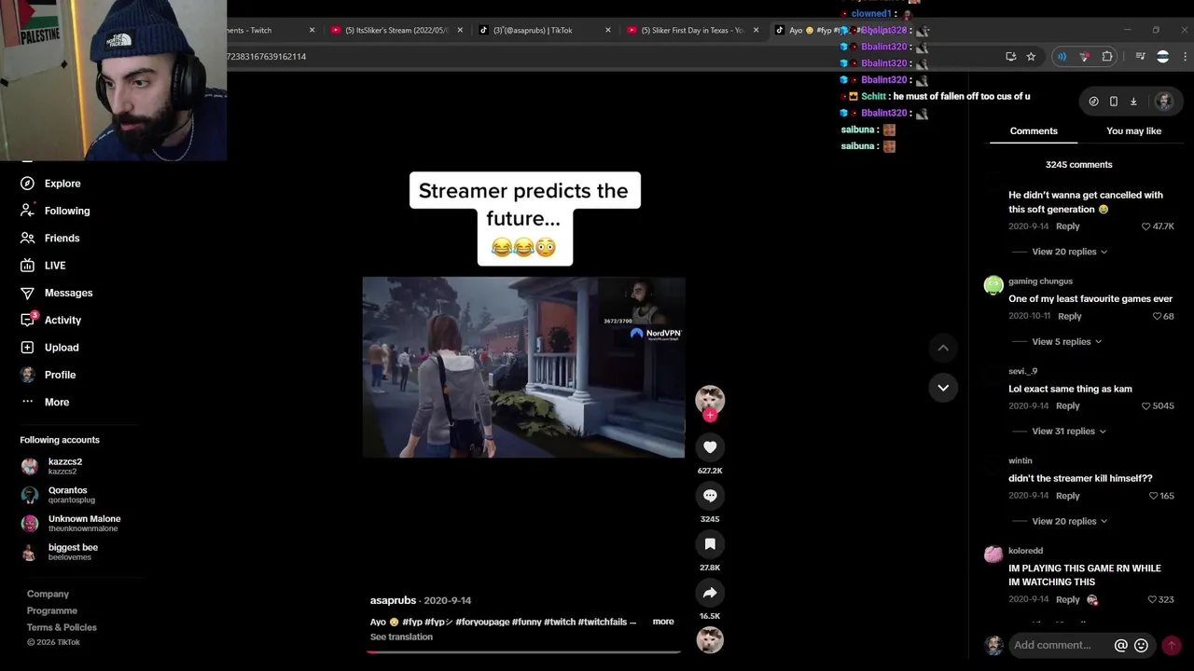Click the phone app icon in top pill
The width and height of the screenshot is (1194, 671).
pyautogui.click(x=1113, y=102)
